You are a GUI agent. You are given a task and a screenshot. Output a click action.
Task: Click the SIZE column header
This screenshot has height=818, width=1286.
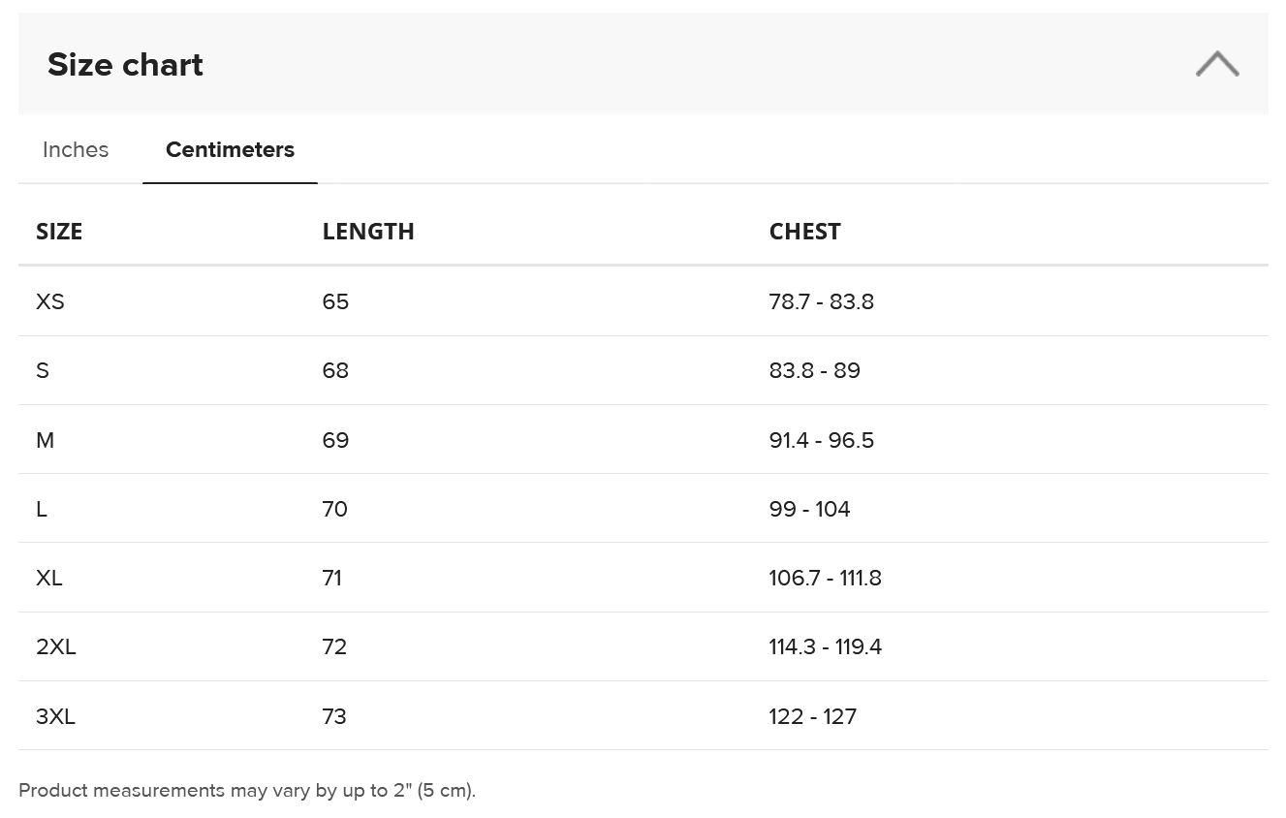click(x=59, y=231)
